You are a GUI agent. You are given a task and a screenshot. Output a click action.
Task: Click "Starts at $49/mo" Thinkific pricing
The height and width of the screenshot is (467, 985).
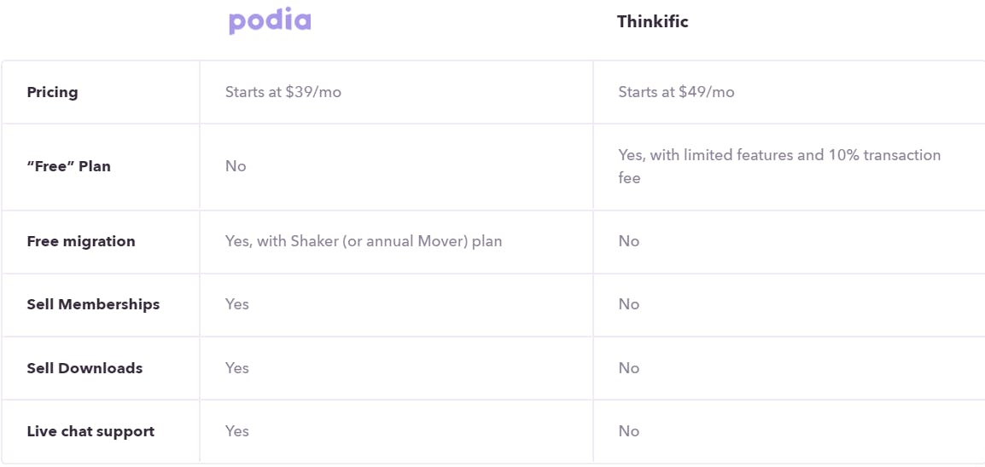(x=676, y=92)
